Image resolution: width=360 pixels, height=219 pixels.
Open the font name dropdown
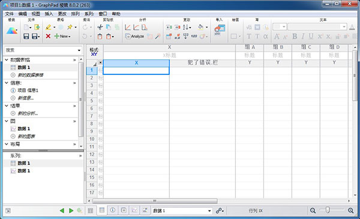tap(344, 27)
